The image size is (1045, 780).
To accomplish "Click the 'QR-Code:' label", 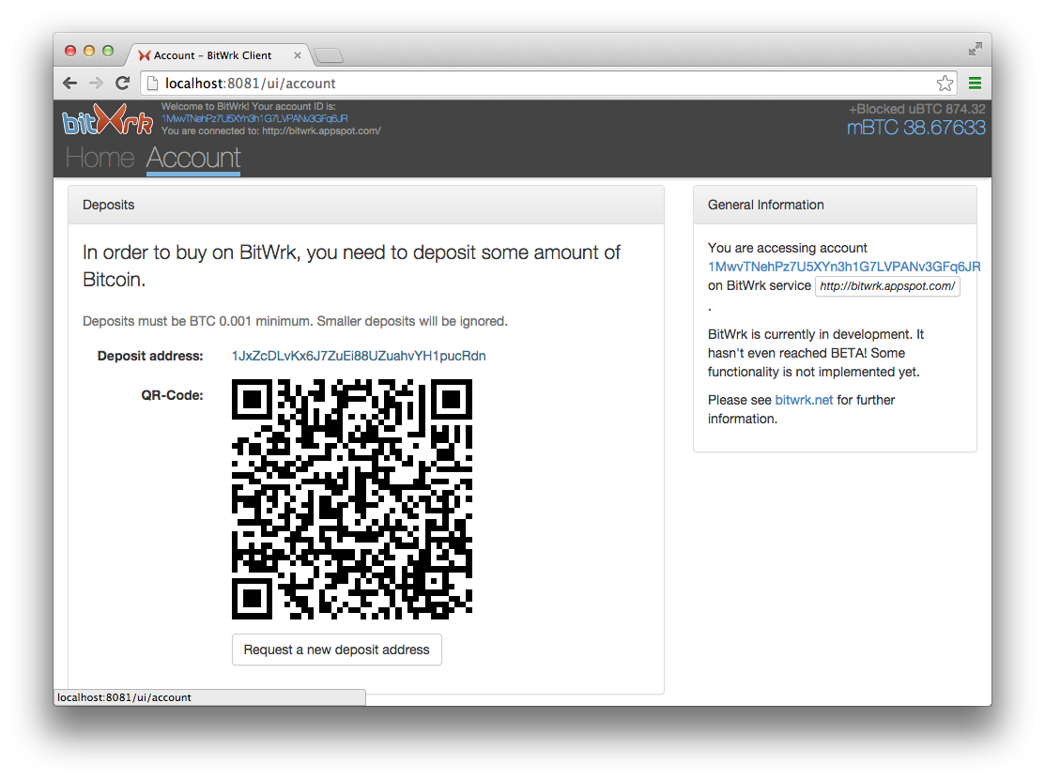I will [172, 395].
